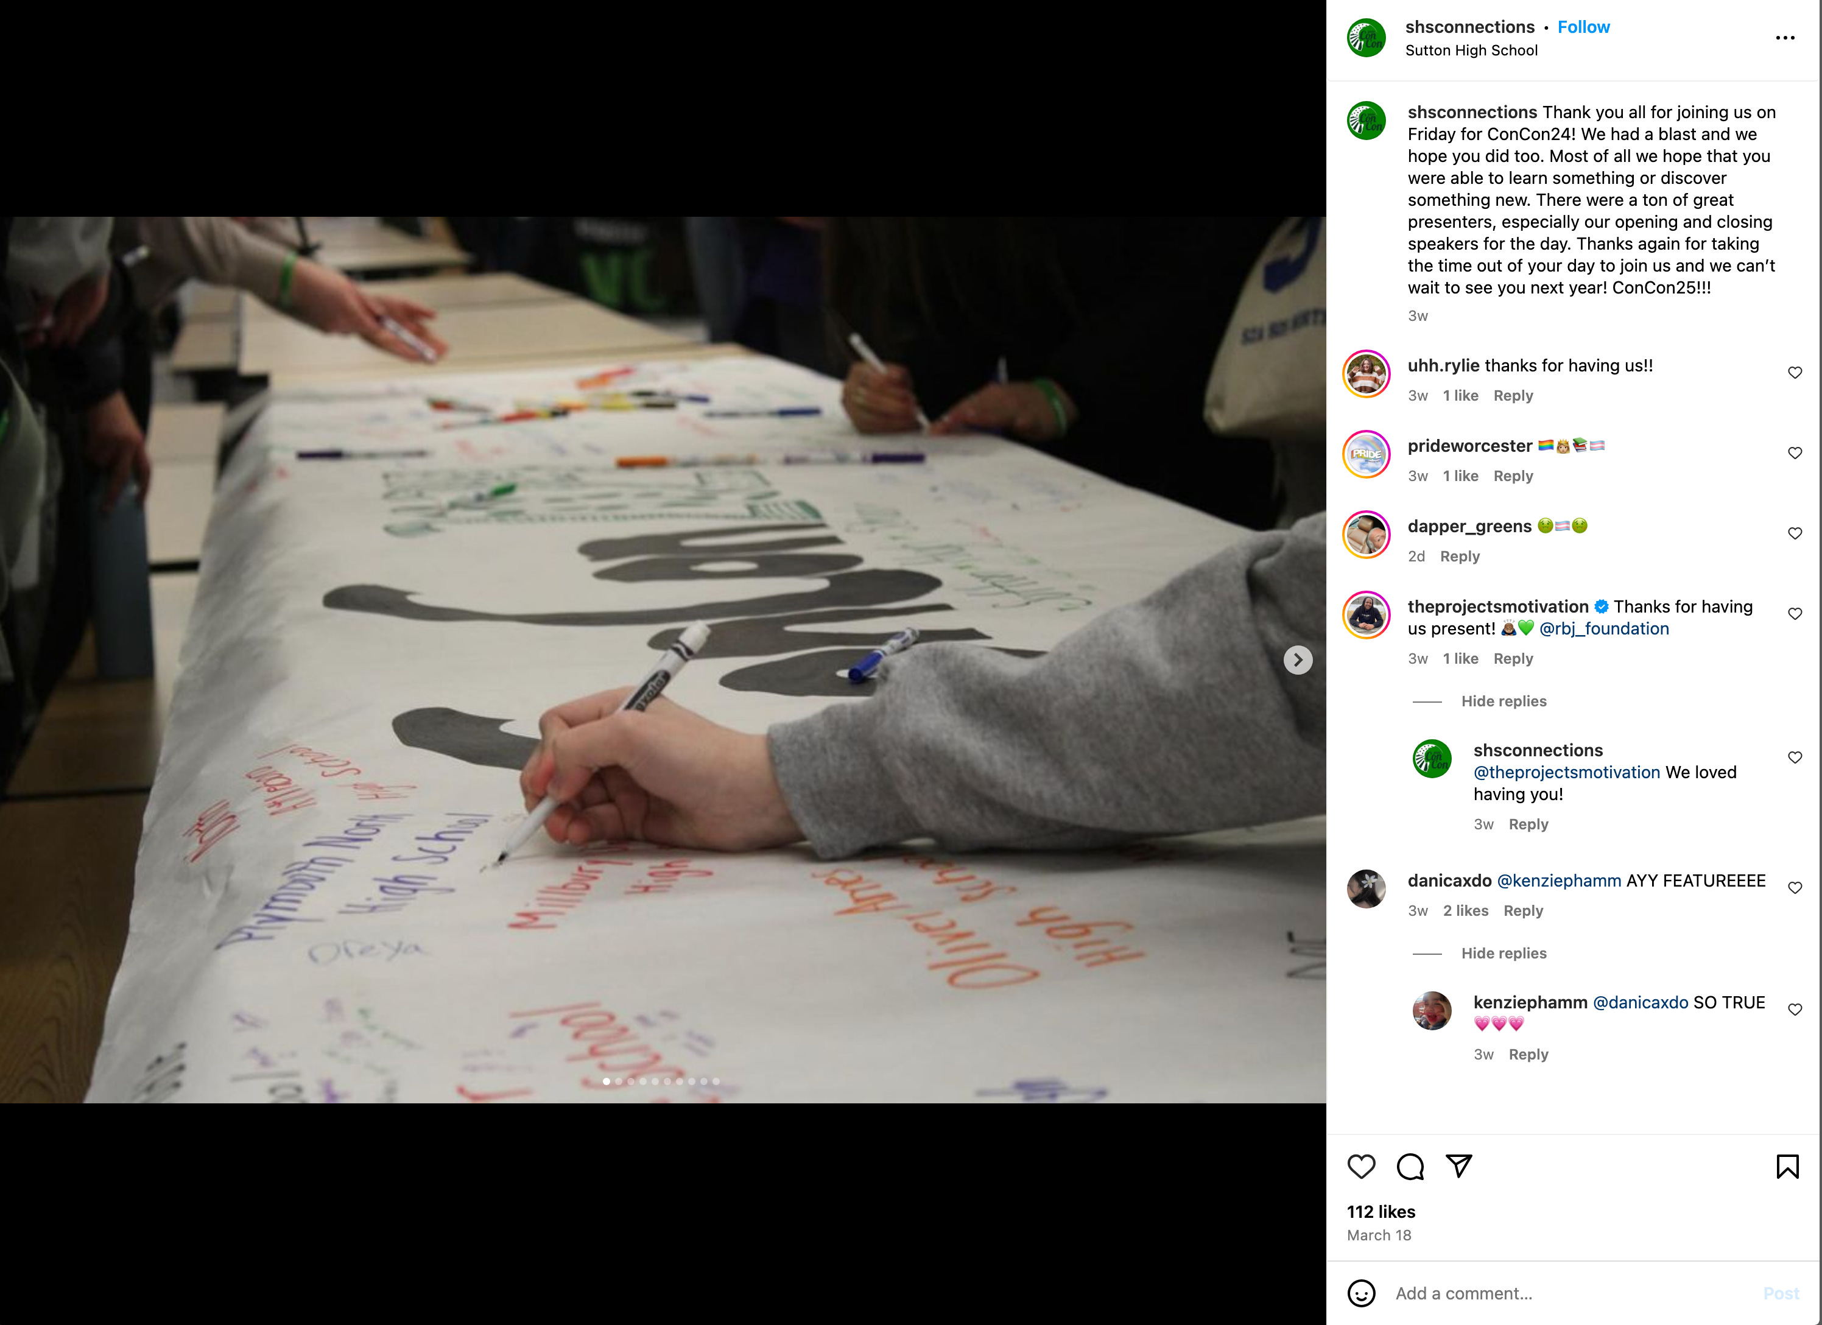Open the comment bubble icon
The image size is (1822, 1325).
[1410, 1166]
